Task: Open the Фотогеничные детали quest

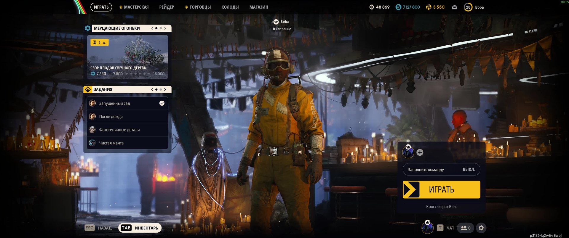Action: [127, 130]
